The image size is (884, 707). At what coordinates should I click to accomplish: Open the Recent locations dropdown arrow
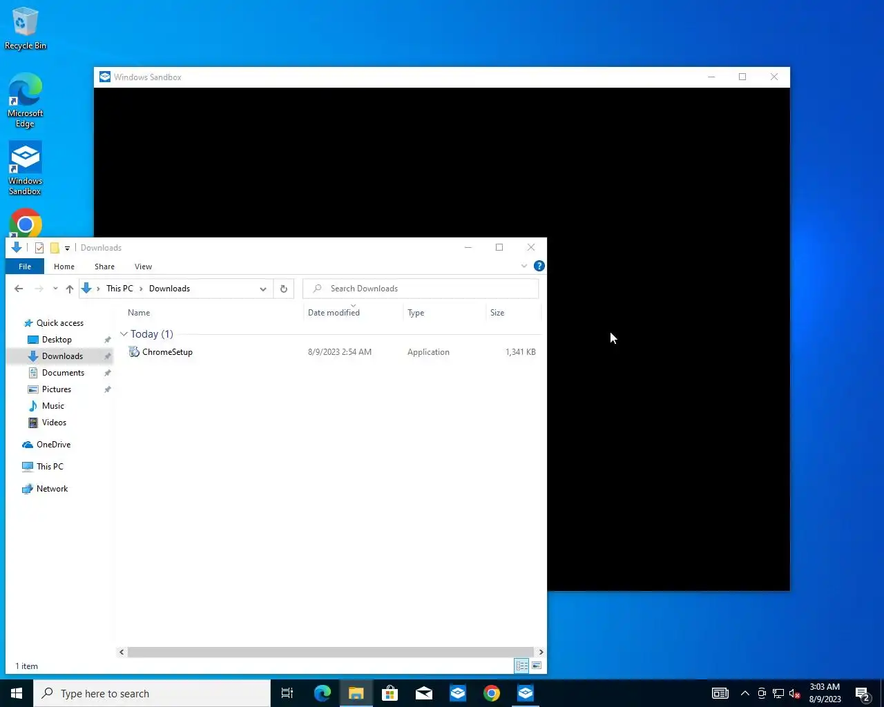tap(55, 289)
